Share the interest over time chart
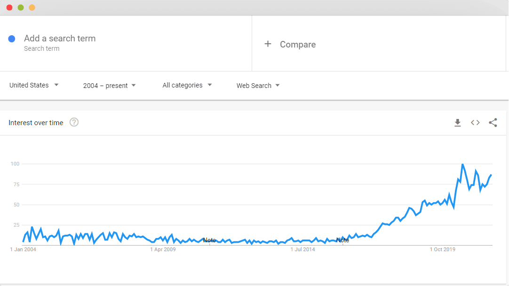The width and height of the screenshot is (509, 286). point(493,123)
